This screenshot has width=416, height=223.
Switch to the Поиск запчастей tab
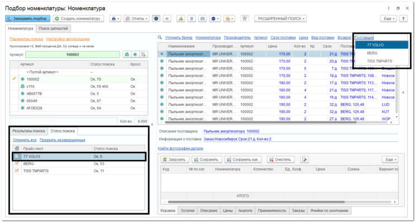[x=53, y=29]
